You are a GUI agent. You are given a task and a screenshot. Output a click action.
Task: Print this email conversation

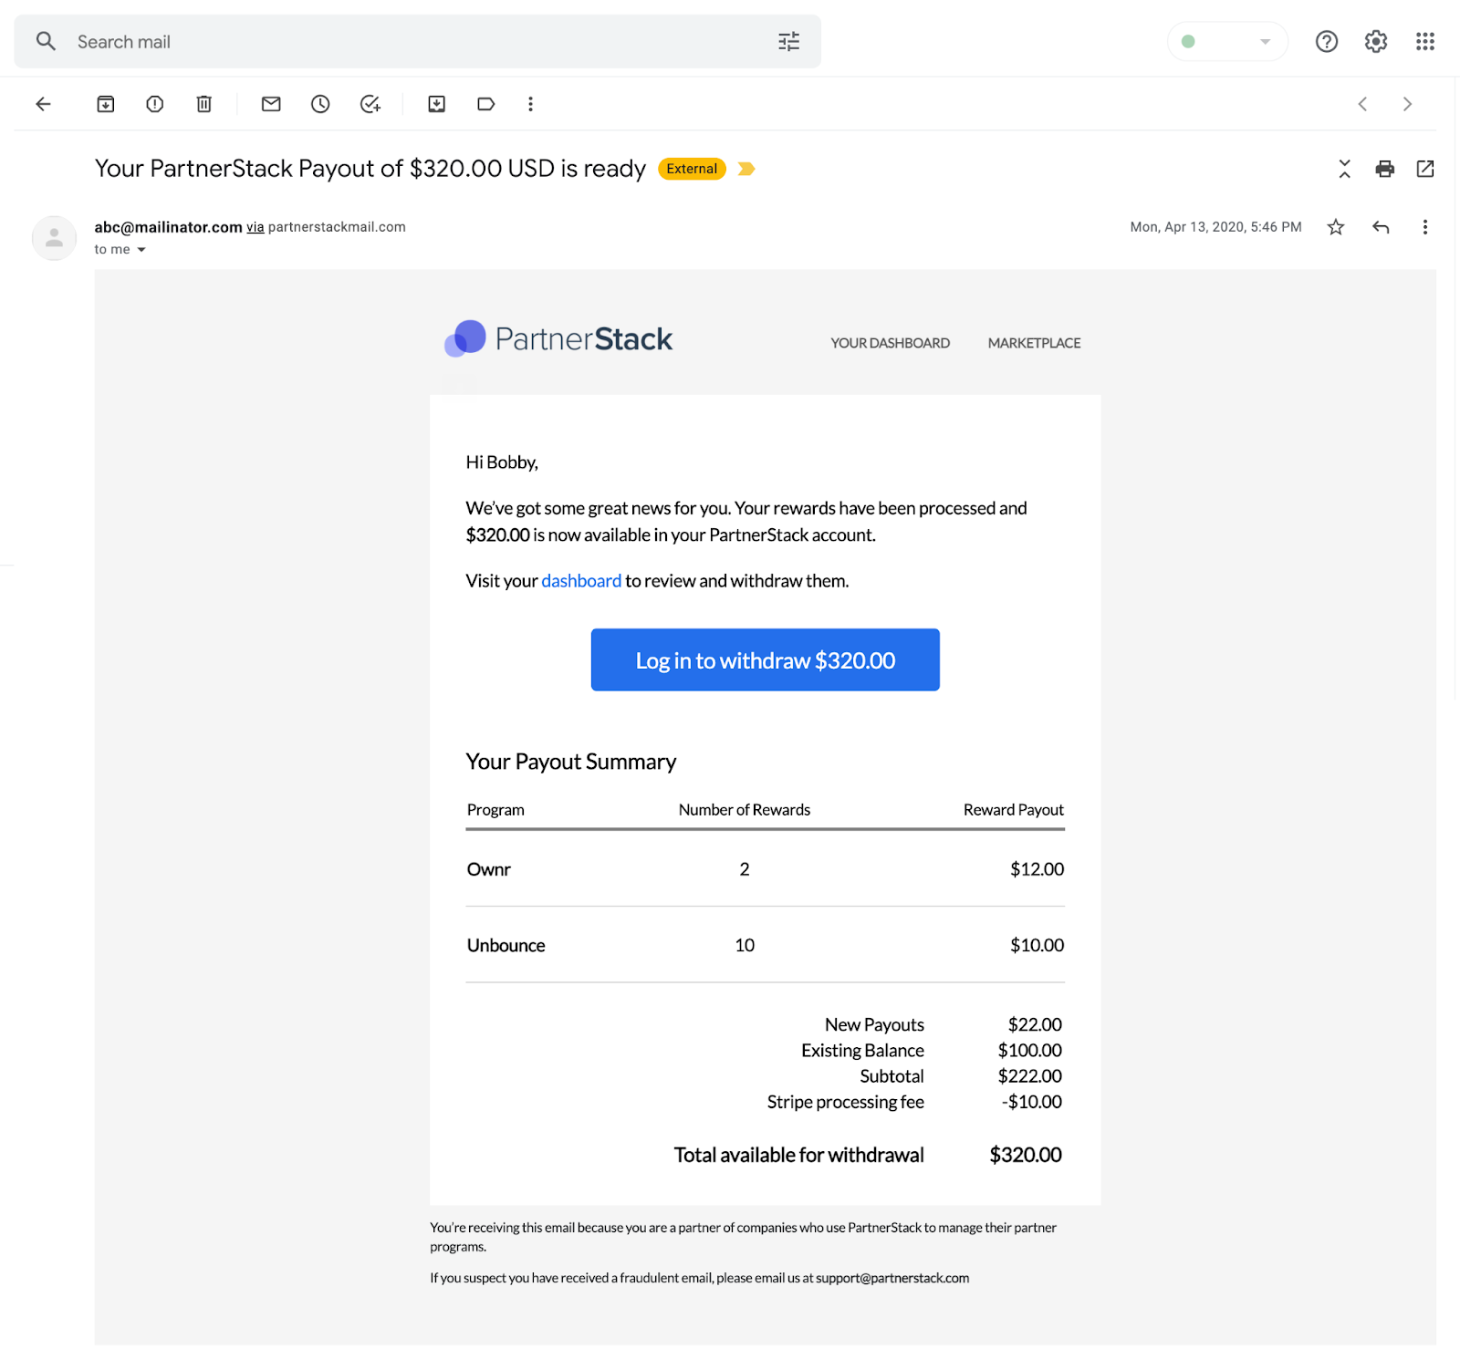(1385, 169)
